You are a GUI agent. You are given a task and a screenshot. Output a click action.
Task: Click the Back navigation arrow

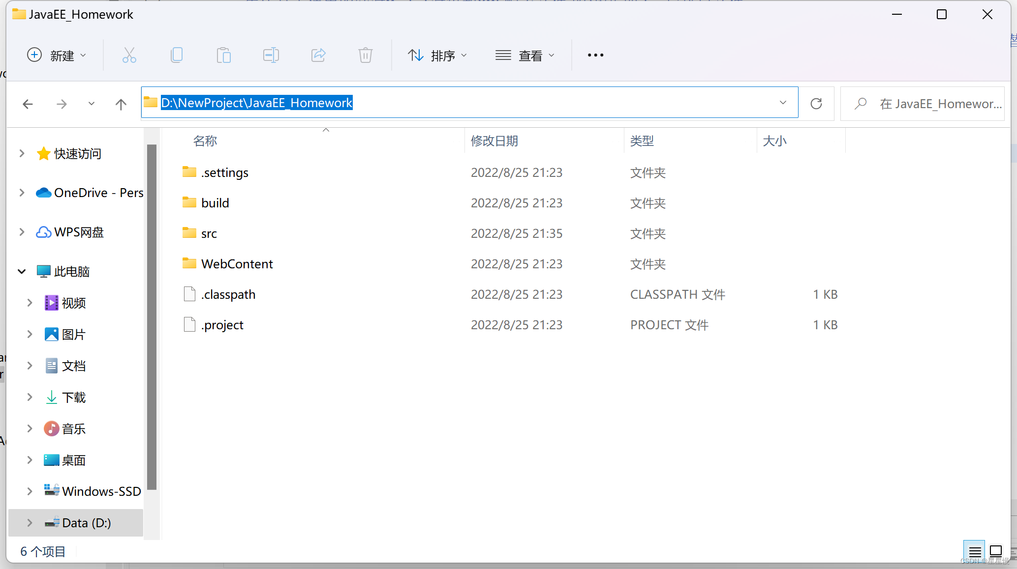pos(28,104)
